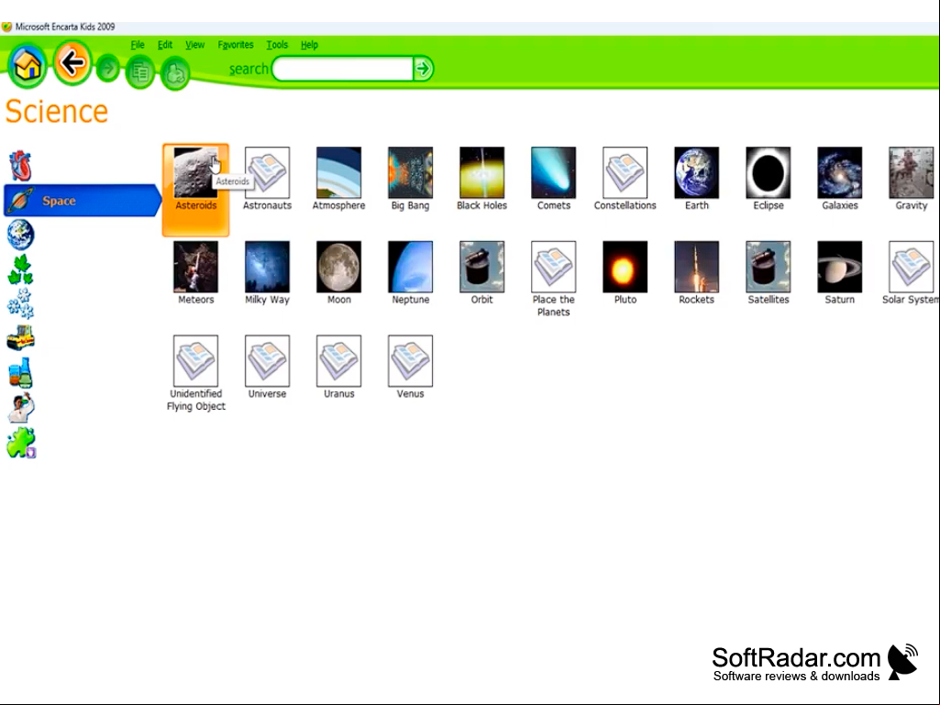Image resolution: width=940 pixels, height=705 pixels.
Task: Open the Universe article
Action: 268,367
